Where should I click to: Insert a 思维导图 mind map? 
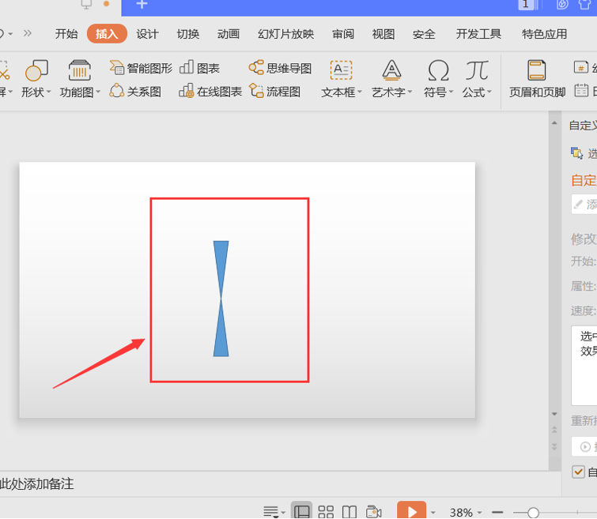pos(280,68)
